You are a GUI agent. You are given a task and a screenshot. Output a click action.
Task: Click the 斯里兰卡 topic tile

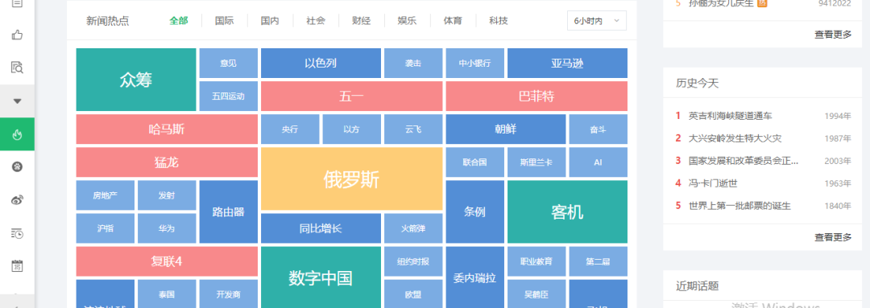tap(536, 162)
